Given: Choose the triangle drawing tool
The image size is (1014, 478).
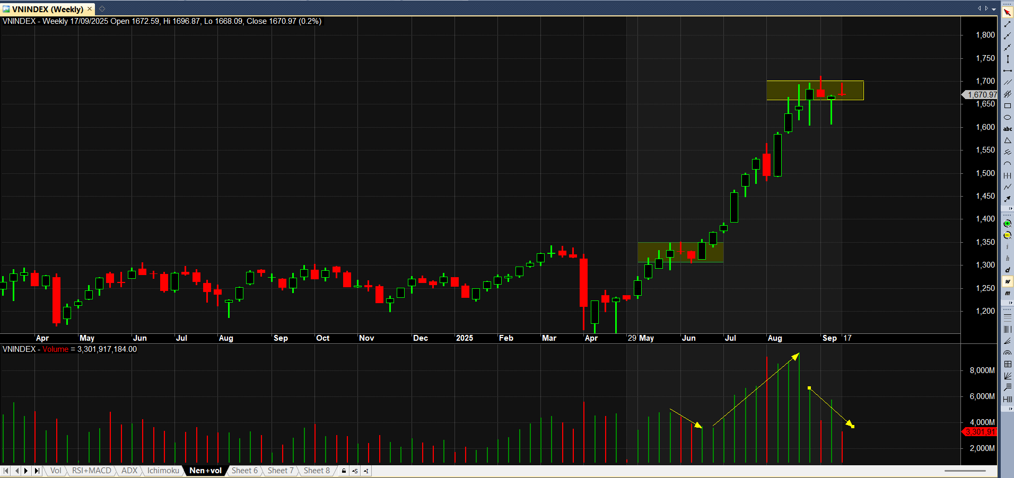Looking at the screenshot, I should (1008, 140).
